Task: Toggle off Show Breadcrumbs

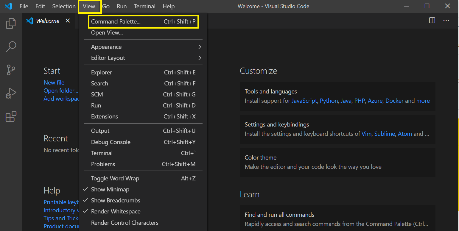Action: (115, 200)
